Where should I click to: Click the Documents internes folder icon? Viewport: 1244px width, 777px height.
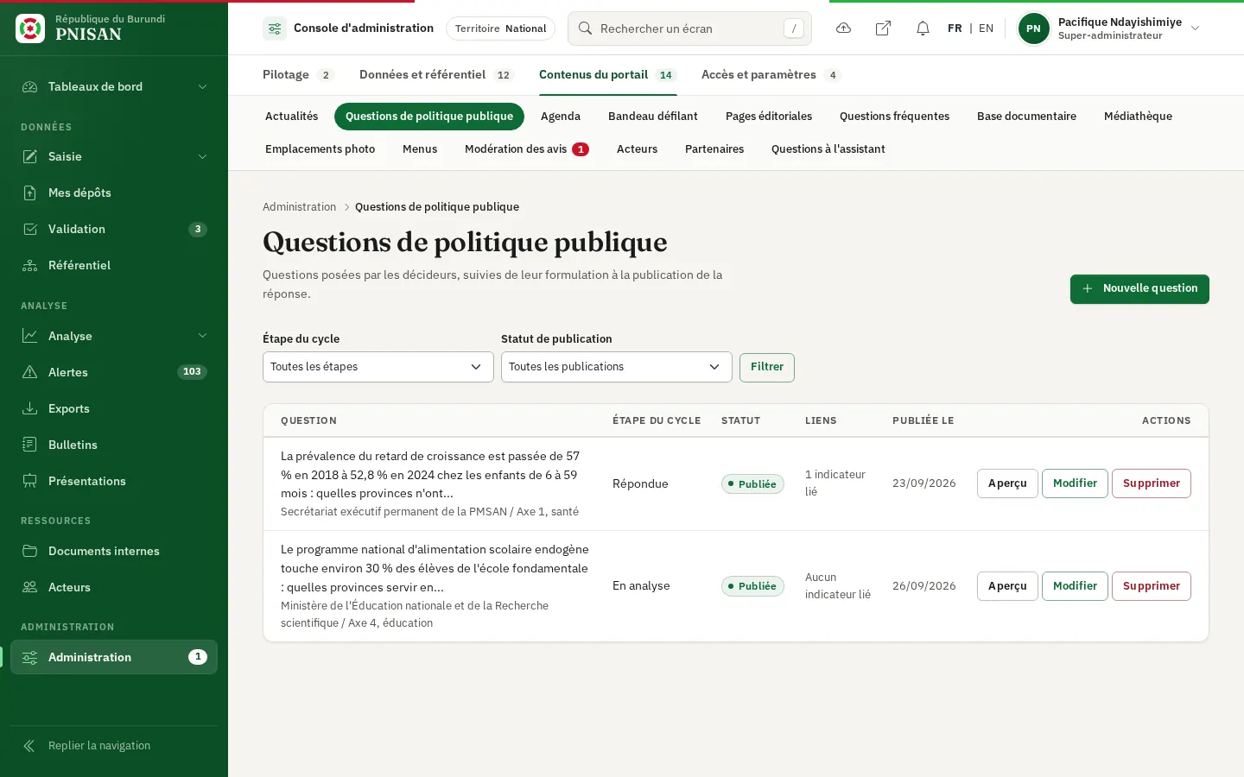coord(30,551)
